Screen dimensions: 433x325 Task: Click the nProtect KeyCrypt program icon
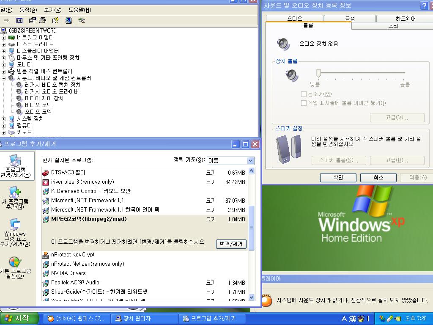(x=46, y=255)
